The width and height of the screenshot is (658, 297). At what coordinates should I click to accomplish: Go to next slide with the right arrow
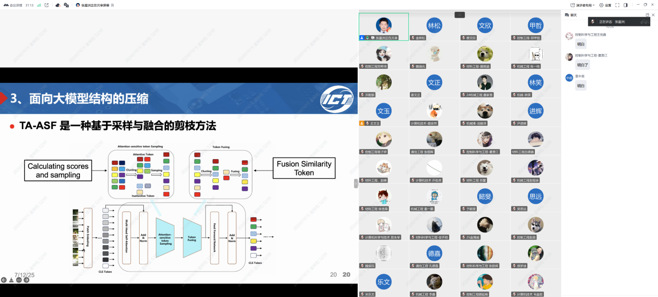[26, 280]
